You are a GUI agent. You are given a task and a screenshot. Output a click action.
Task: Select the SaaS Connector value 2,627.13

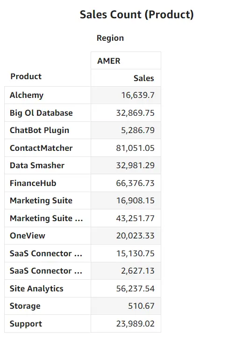(138, 271)
